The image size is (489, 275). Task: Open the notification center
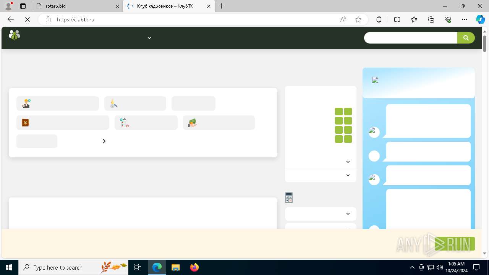(x=476, y=267)
